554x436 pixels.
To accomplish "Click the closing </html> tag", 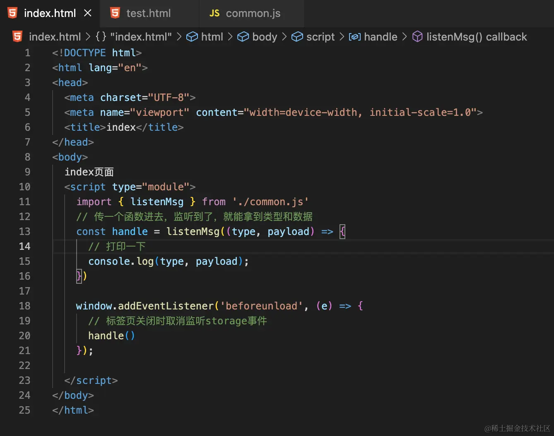I will point(73,410).
